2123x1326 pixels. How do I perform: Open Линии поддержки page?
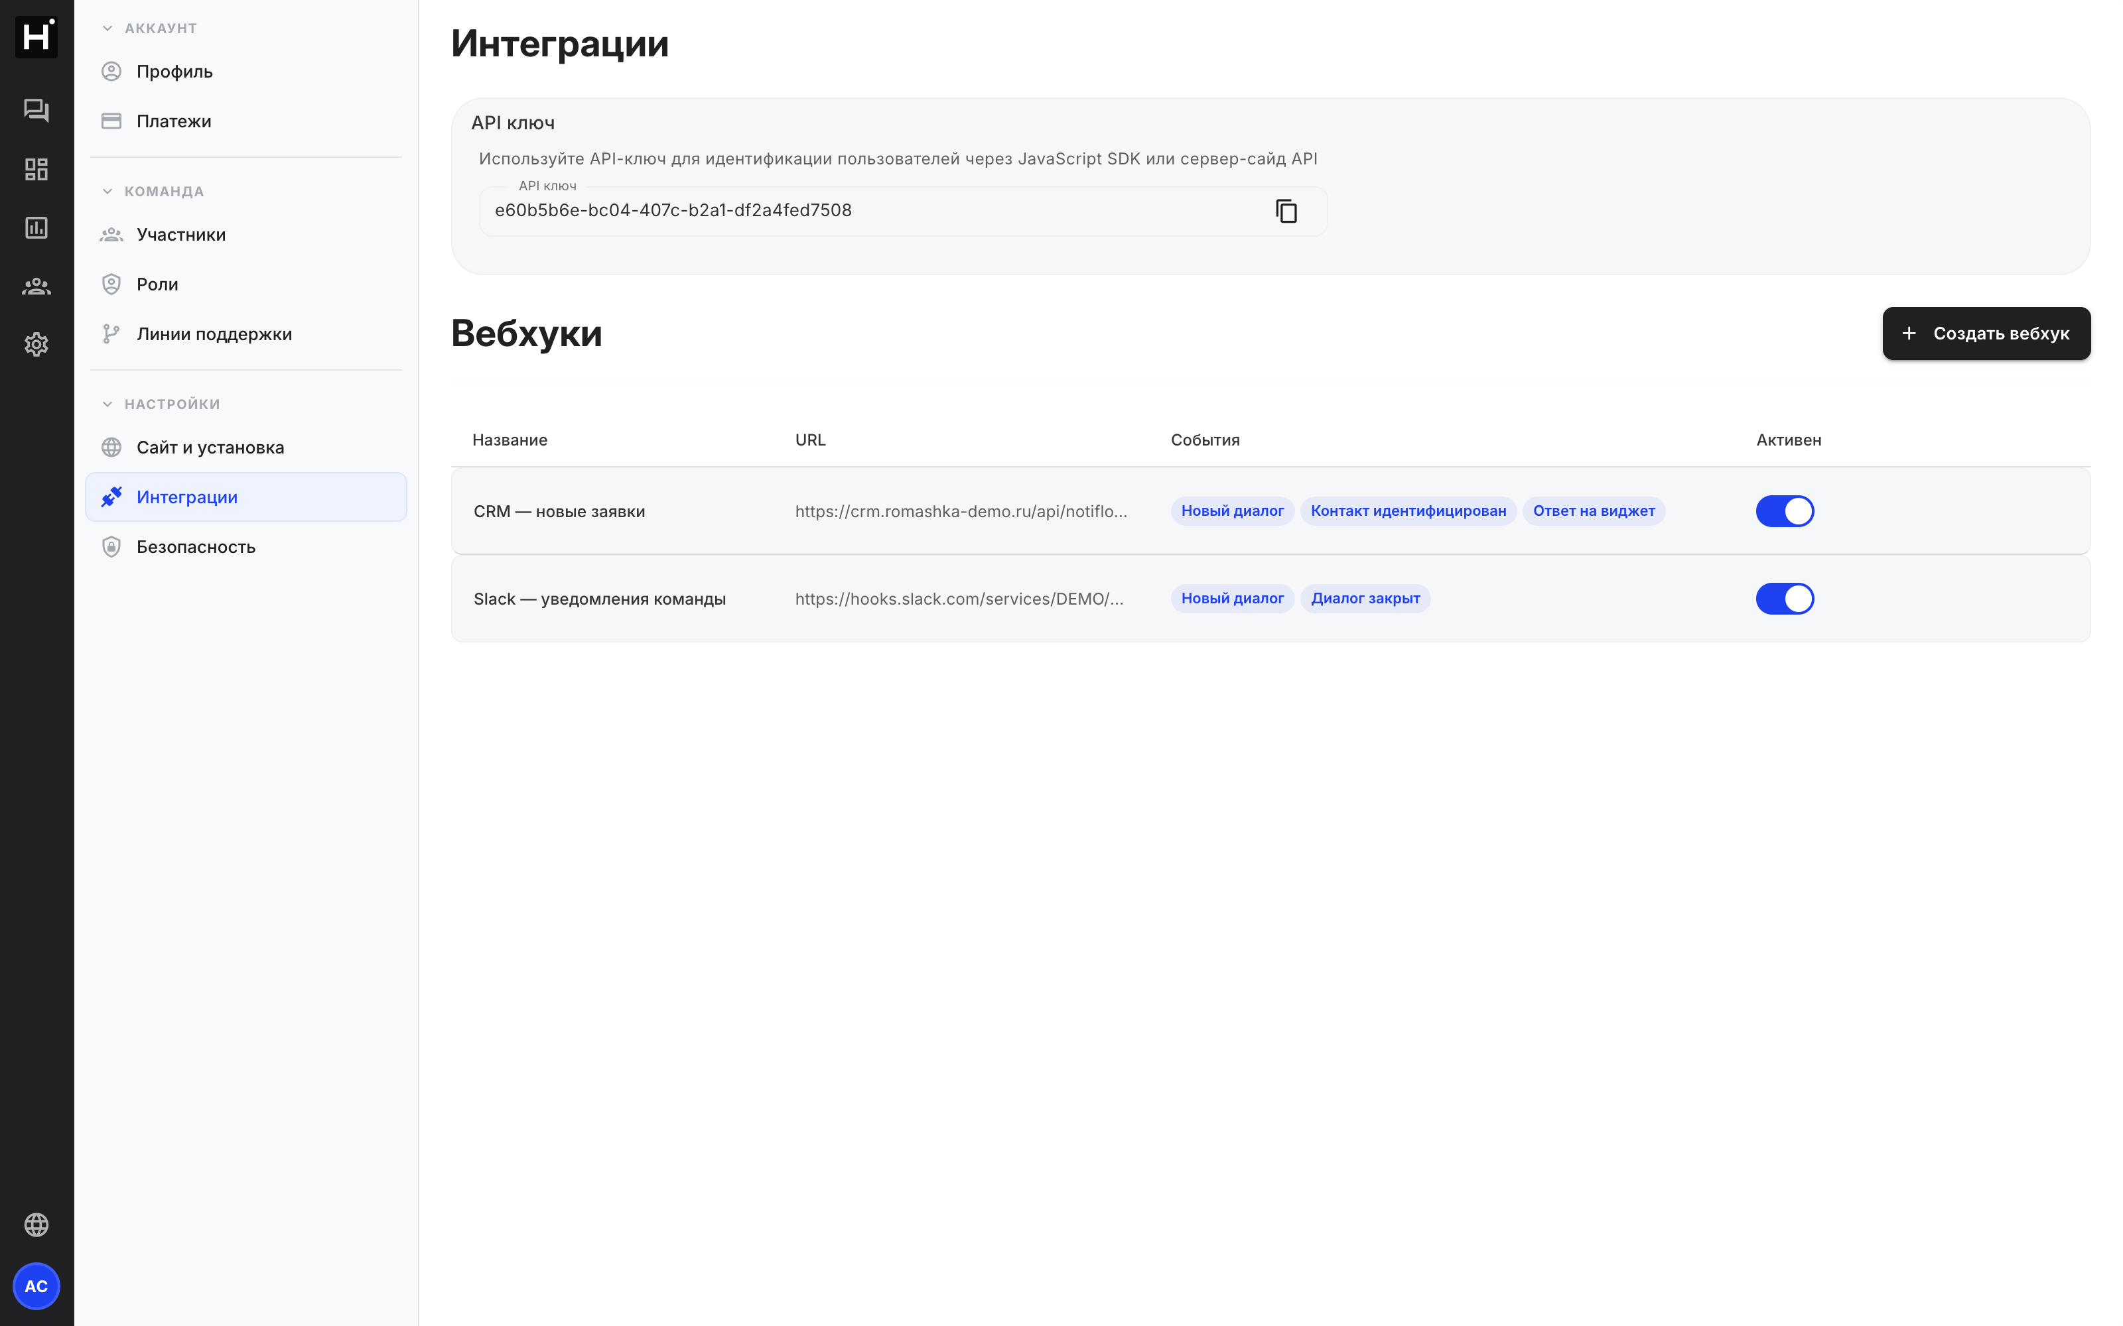pyautogui.click(x=245, y=334)
